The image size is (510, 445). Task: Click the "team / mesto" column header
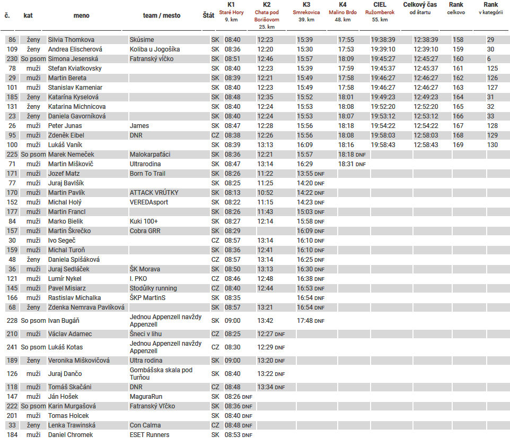pyautogui.click(x=161, y=15)
